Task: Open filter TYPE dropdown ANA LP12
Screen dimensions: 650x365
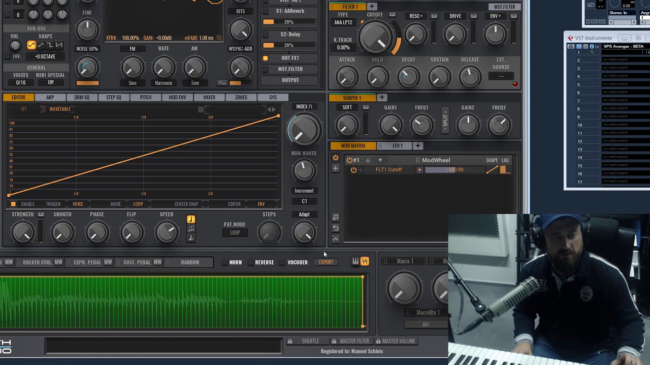Action: [x=343, y=23]
